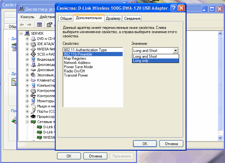The height and width of the screenshot is (163, 225).
Task: Choose 'Long only' preamble option
Action: pyautogui.click(x=156, y=61)
